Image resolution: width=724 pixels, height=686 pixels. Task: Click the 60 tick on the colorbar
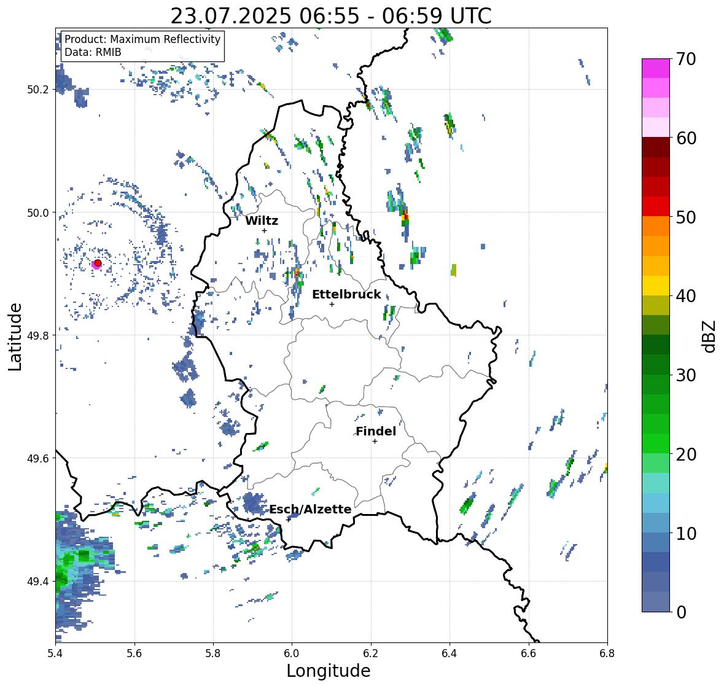coord(686,138)
